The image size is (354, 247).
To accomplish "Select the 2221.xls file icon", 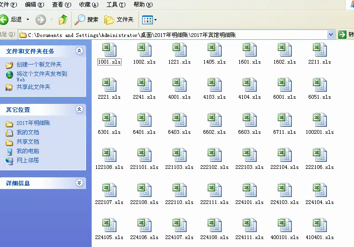I will coord(109,85).
